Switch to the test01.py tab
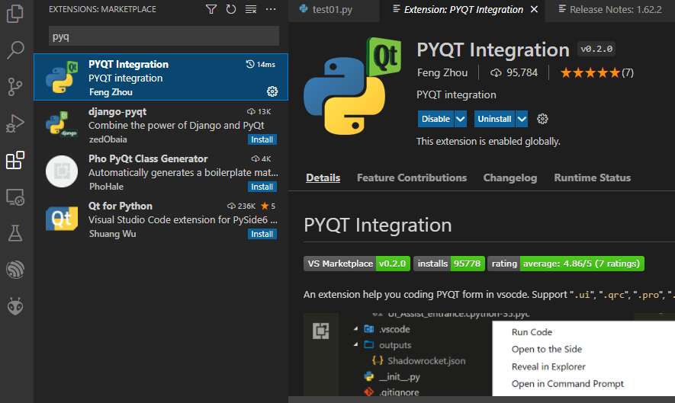Image resolution: width=675 pixels, height=403 pixels. point(333,9)
